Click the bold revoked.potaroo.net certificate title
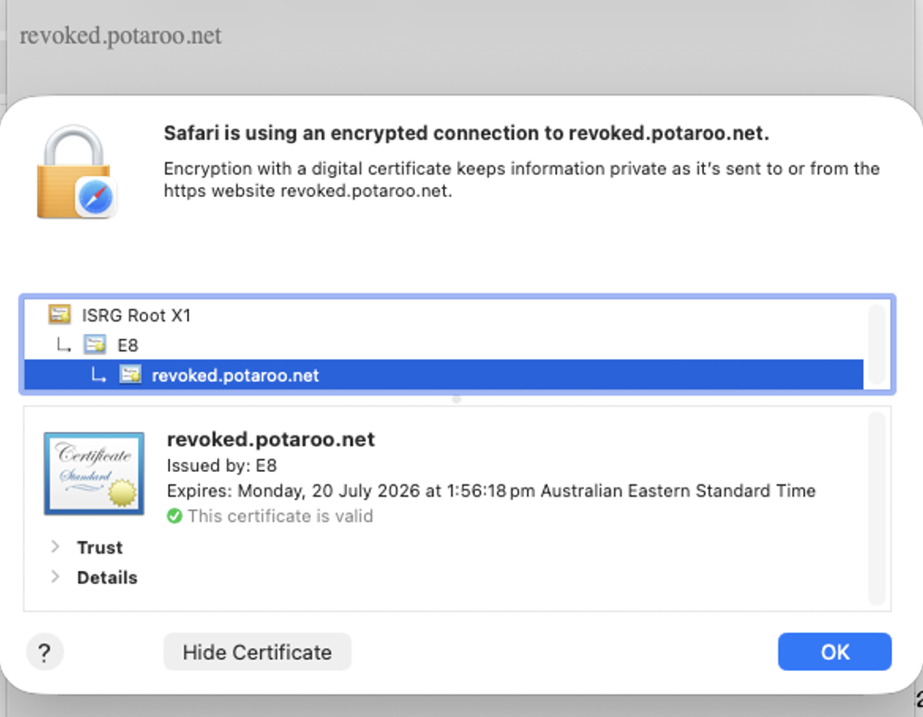 271,439
